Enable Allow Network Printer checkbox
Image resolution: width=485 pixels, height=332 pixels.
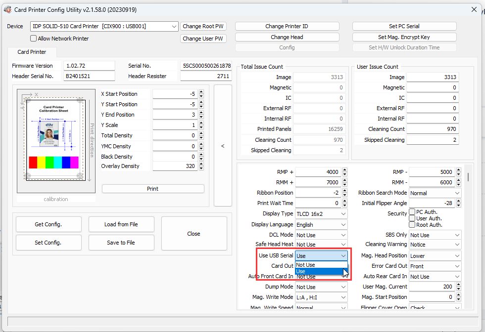[x=34, y=39]
